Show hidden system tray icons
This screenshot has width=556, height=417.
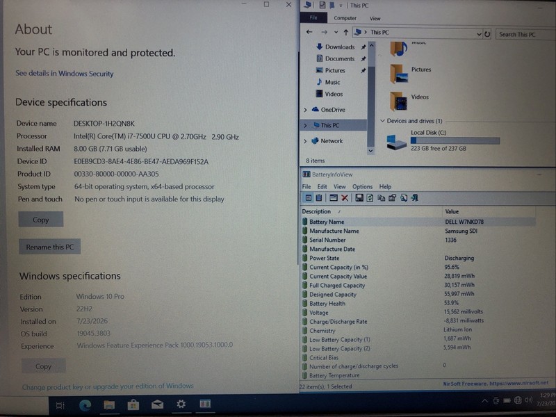pos(484,401)
